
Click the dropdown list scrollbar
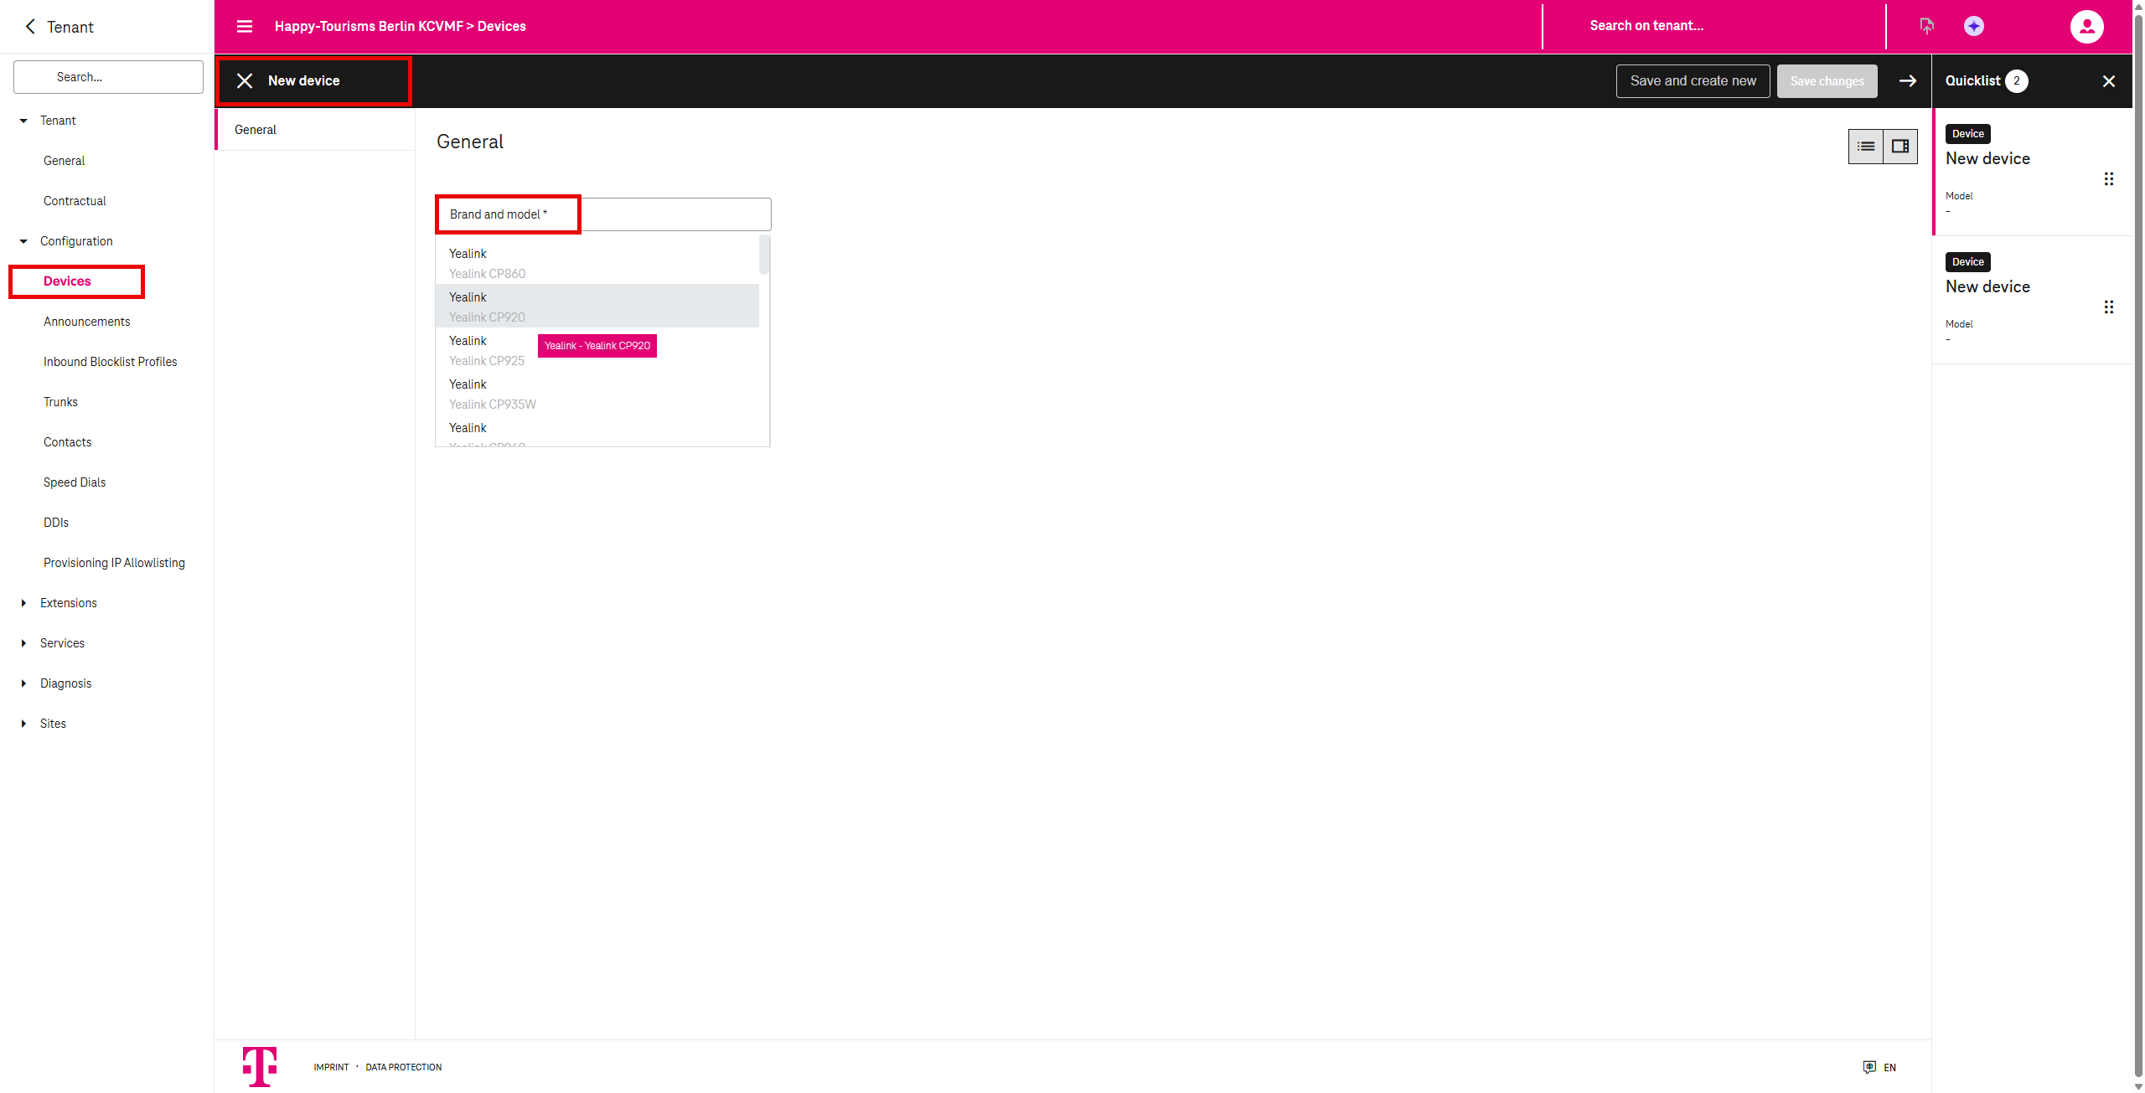(763, 255)
